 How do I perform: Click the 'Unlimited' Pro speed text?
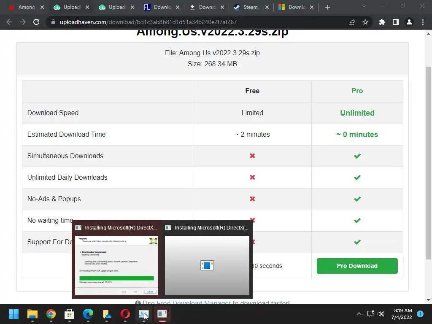coord(357,113)
